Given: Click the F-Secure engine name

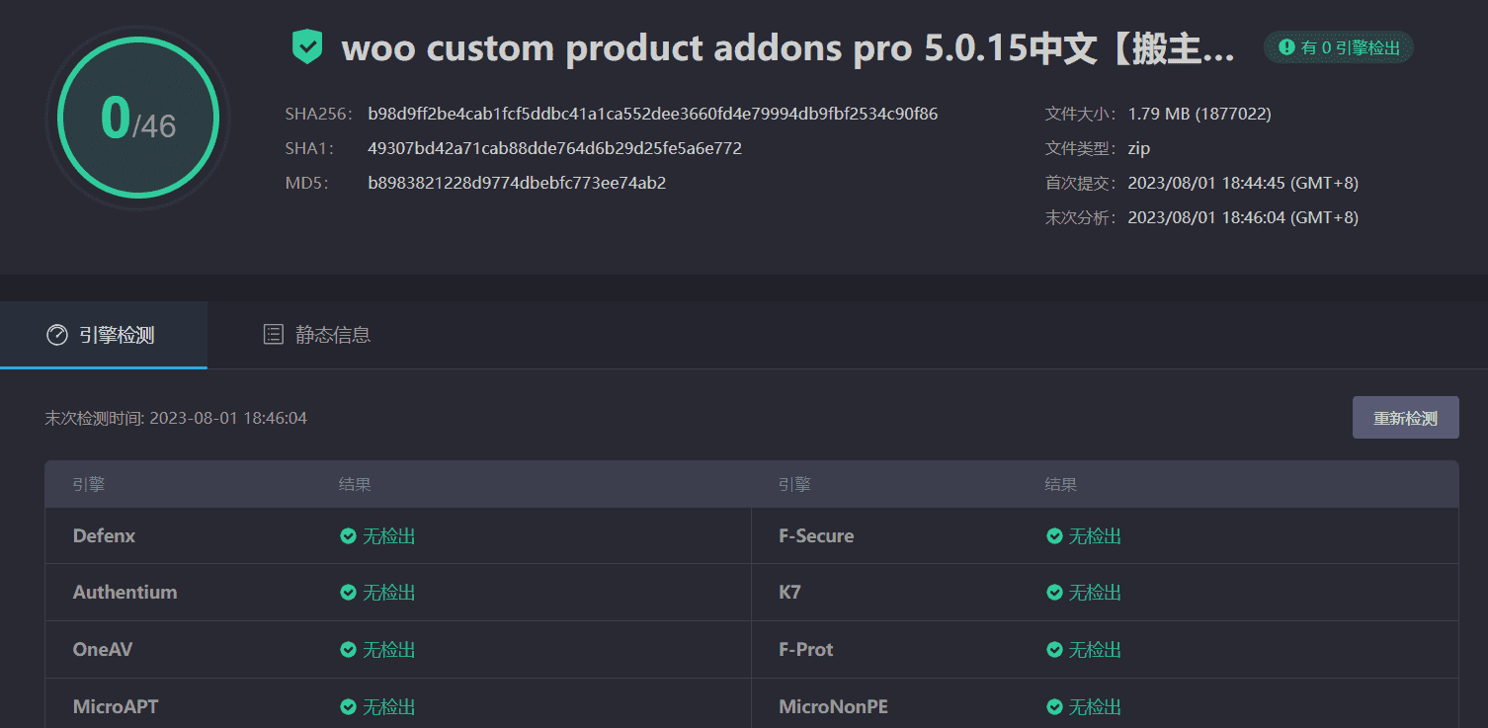Looking at the screenshot, I should [x=816, y=536].
